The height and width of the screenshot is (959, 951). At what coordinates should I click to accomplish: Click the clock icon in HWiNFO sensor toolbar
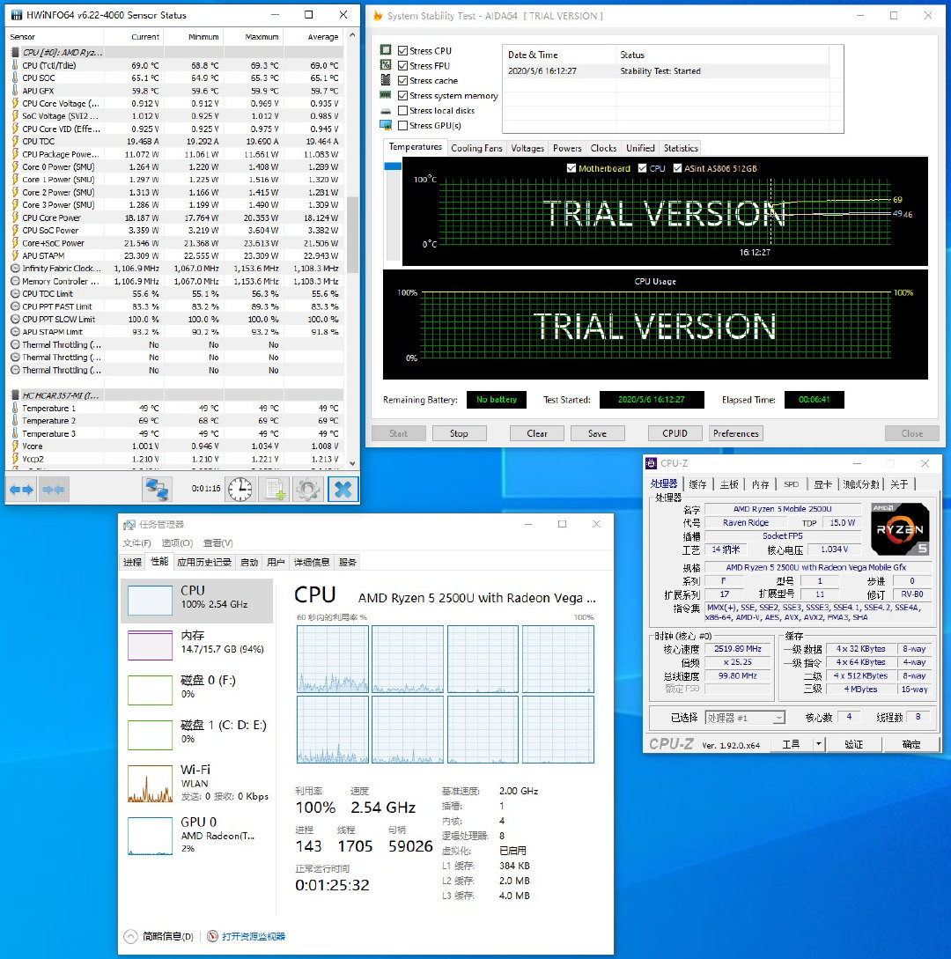pos(238,490)
